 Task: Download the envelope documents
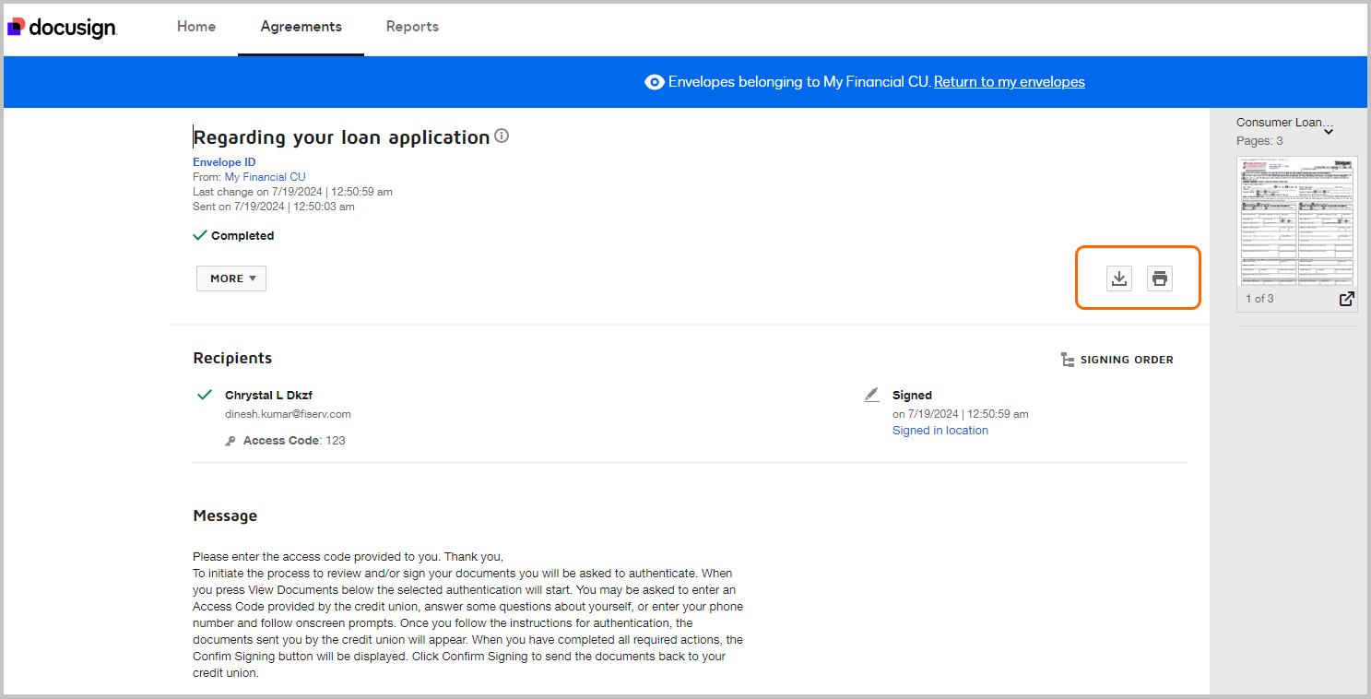[x=1119, y=278]
